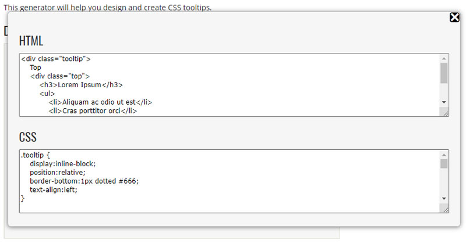
Task: Click the HTML box scroll-down arrow
Action: click(x=444, y=102)
